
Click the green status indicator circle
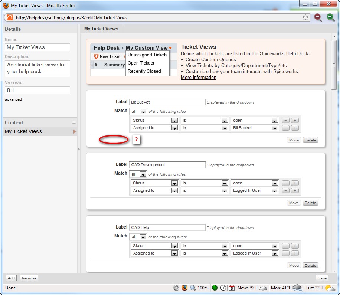coord(215,288)
